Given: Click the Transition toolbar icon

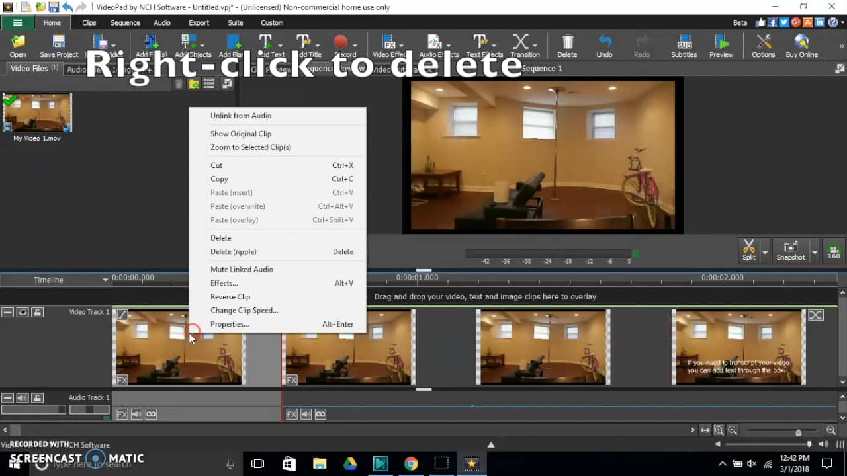Looking at the screenshot, I should point(521,42).
